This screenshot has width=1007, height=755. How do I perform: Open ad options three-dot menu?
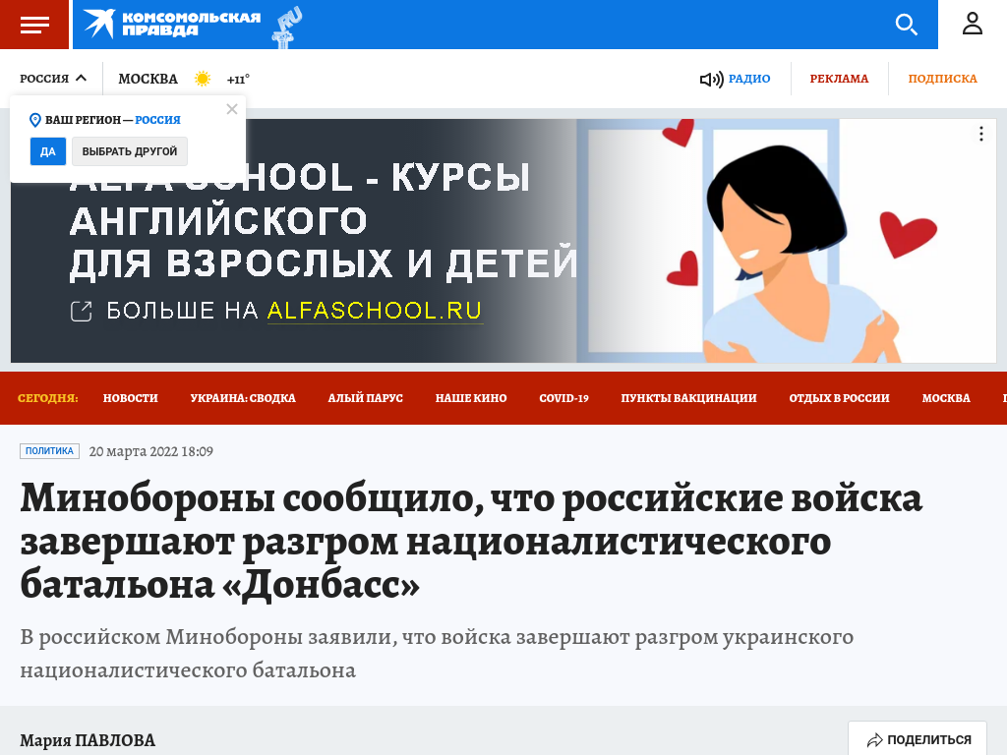point(980,134)
